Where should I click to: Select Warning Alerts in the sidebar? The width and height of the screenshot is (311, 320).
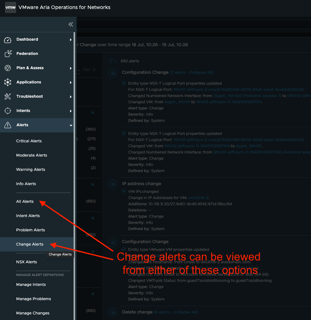(31, 170)
